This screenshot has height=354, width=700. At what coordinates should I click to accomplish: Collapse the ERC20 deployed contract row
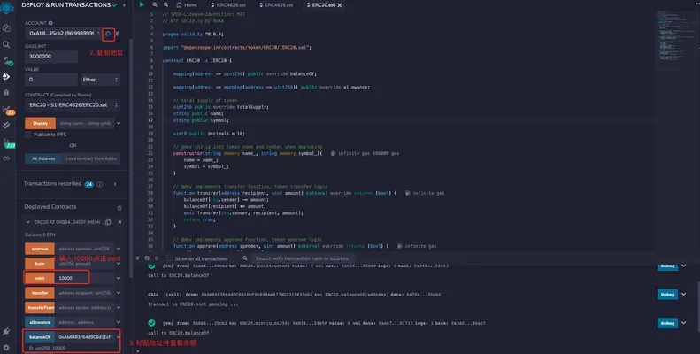point(28,222)
